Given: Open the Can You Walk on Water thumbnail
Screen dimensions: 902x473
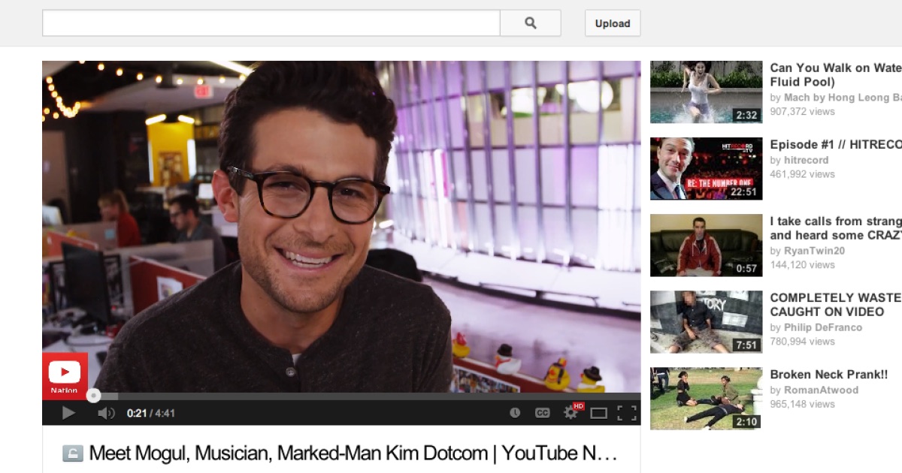Looking at the screenshot, I should tap(706, 92).
